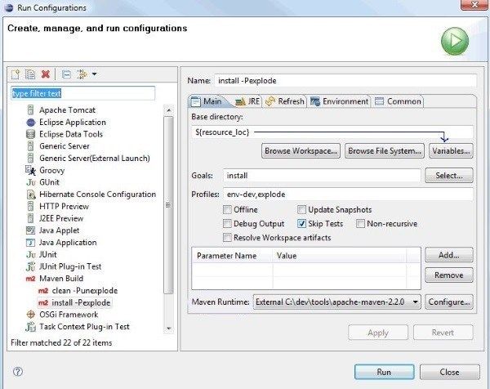Create a new launch configuration icon

coord(16,74)
